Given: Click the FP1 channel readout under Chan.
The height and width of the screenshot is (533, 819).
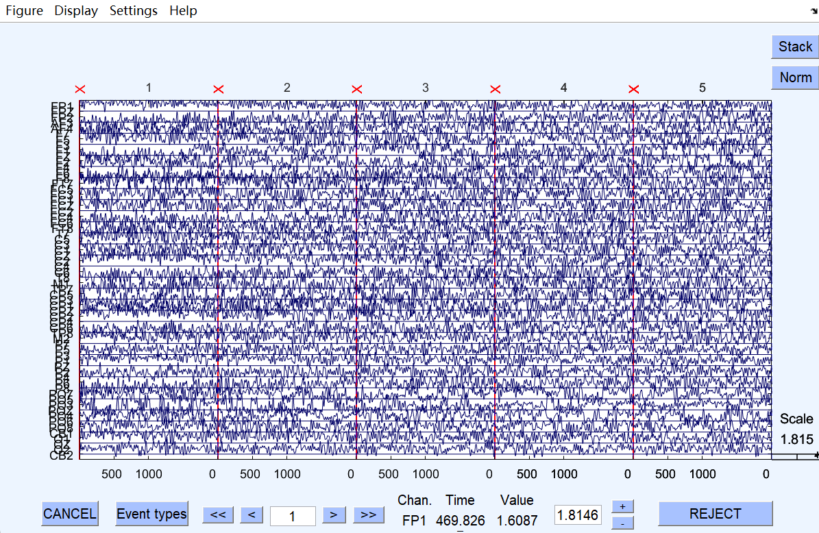Looking at the screenshot, I should point(414,521).
